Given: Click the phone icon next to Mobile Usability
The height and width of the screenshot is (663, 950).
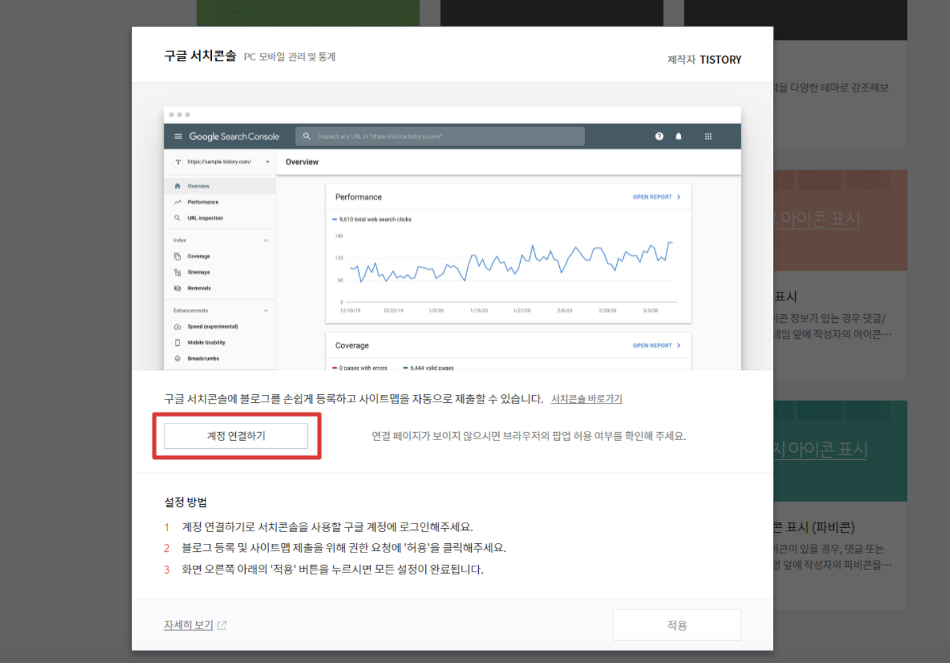Looking at the screenshot, I should (178, 342).
